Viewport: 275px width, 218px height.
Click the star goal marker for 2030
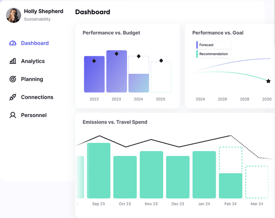[x=269, y=81]
